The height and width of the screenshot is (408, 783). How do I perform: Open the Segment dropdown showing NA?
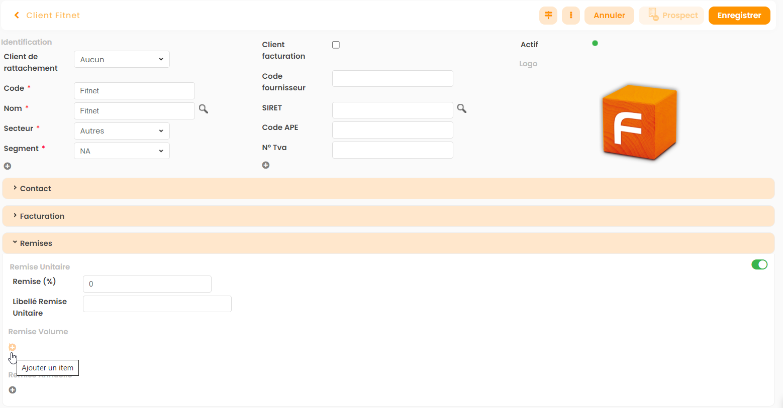click(x=122, y=151)
